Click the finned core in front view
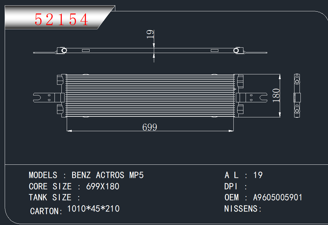Viewport: 328px width, 225px height. (150, 96)
